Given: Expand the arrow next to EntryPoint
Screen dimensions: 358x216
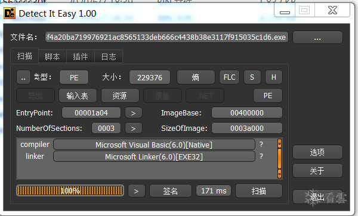Looking at the screenshot, I should 134,113.
